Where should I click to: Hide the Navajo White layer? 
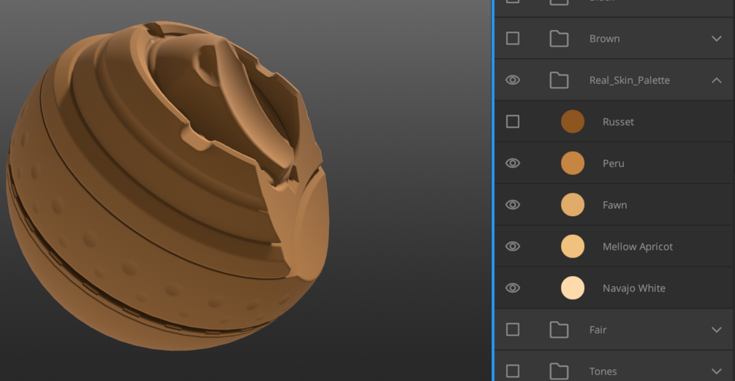pos(513,288)
